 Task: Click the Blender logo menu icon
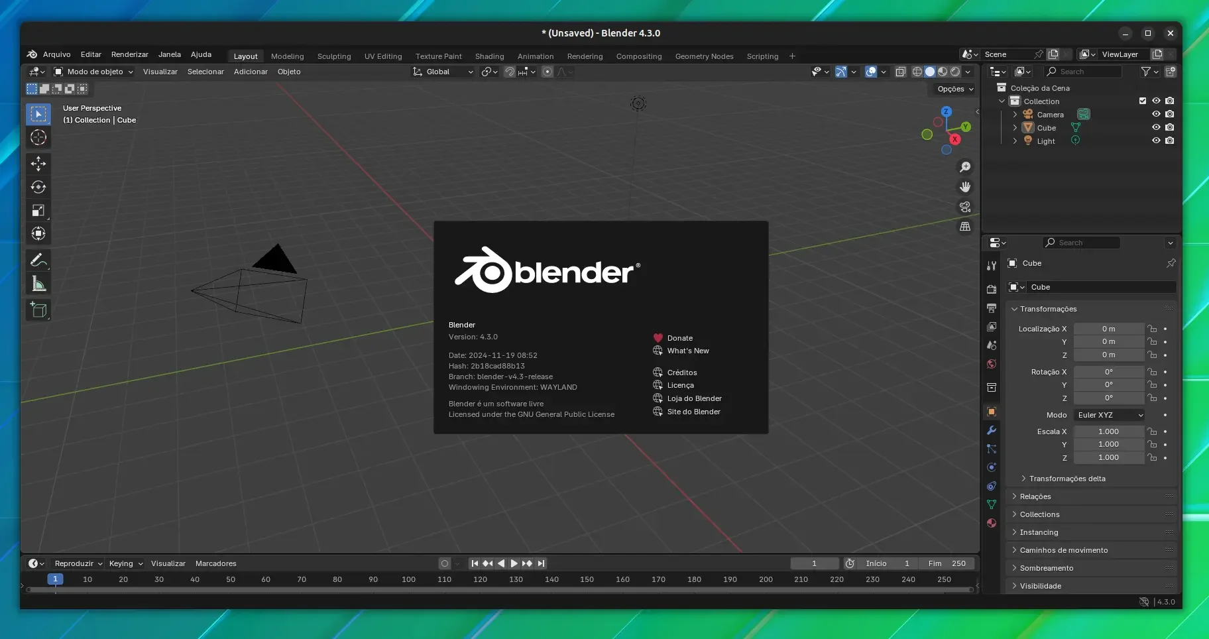pos(32,54)
